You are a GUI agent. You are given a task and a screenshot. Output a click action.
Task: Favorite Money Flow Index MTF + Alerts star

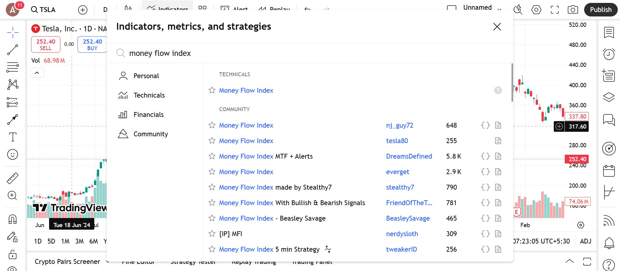tap(212, 156)
